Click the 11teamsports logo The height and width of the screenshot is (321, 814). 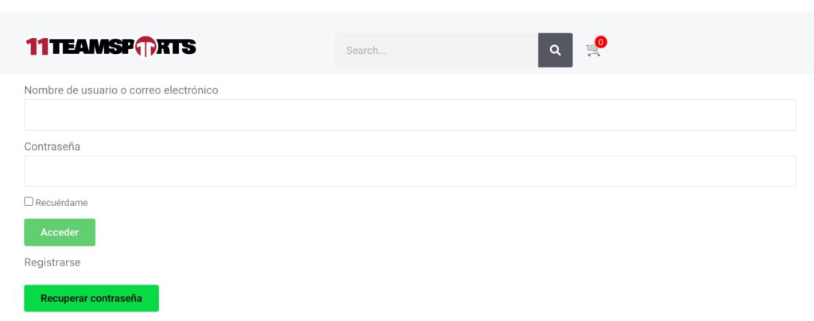pyautogui.click(x=111, y=47)
